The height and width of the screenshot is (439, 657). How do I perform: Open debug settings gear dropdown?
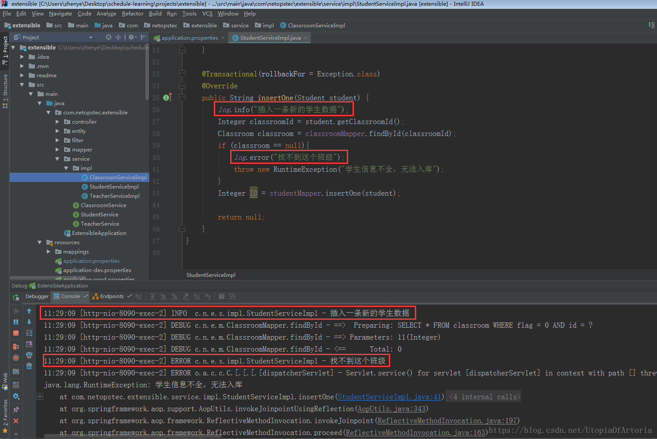click(16, 396)
